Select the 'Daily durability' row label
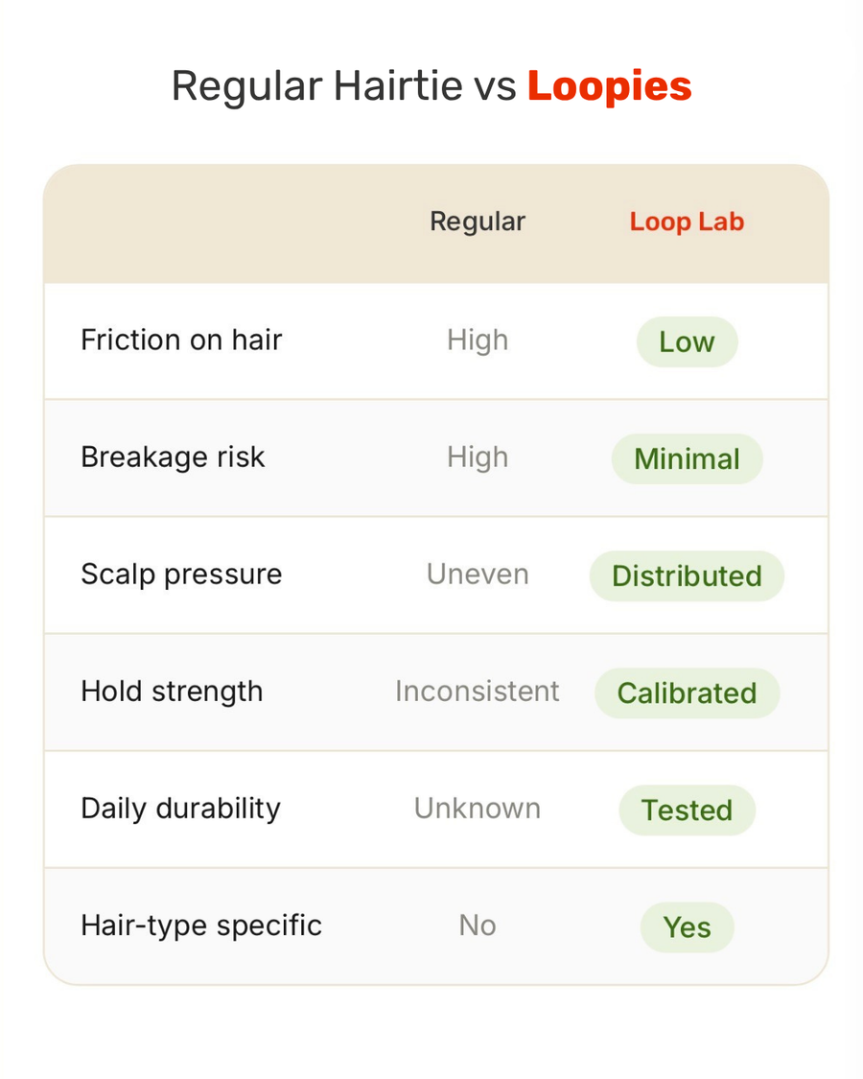 [181, 809]
